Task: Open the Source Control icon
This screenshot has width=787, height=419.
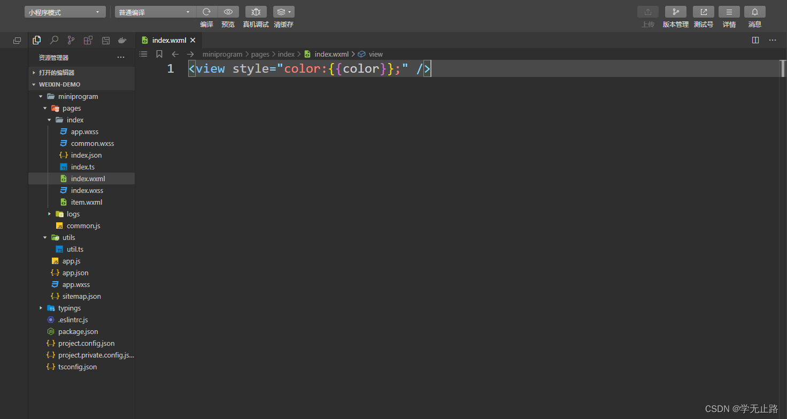Action: (x=71, y=40)
